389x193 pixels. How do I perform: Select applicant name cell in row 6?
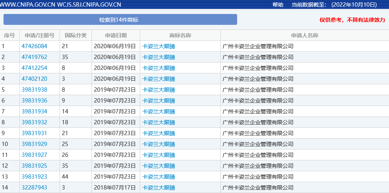[257, 101]
